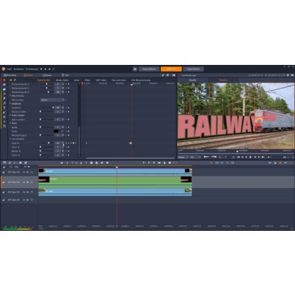Click the Importieren button
Image resolution: width=295 pixels, height=295 pixels.
(x=149, y=69)
